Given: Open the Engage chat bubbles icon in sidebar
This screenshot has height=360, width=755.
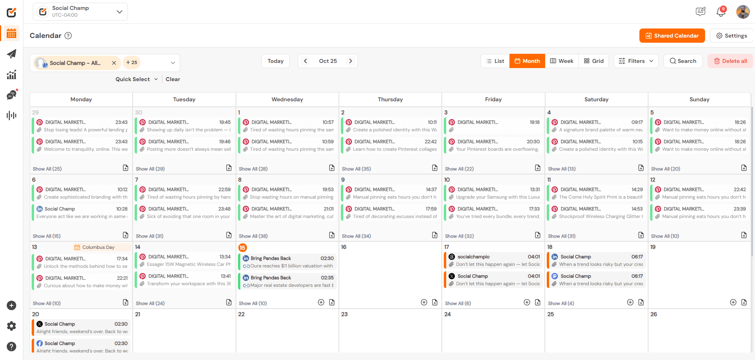Looking at the screenshot, I should 11,95.
